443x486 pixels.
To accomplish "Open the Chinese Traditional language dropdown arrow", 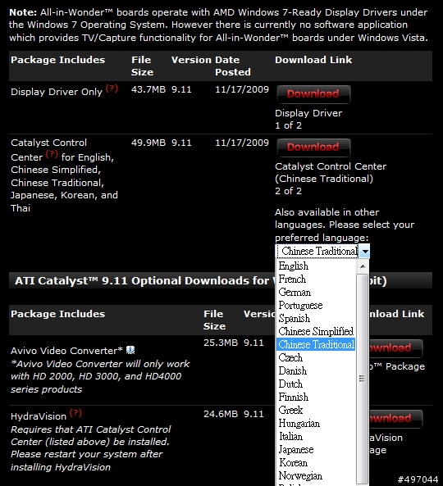I will click(364, 251).
